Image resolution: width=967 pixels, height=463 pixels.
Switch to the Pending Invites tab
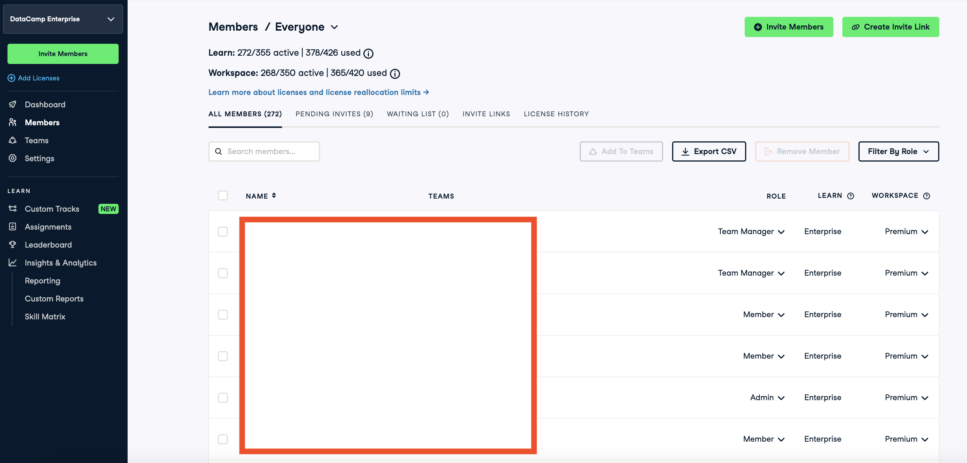click(334, 114)
